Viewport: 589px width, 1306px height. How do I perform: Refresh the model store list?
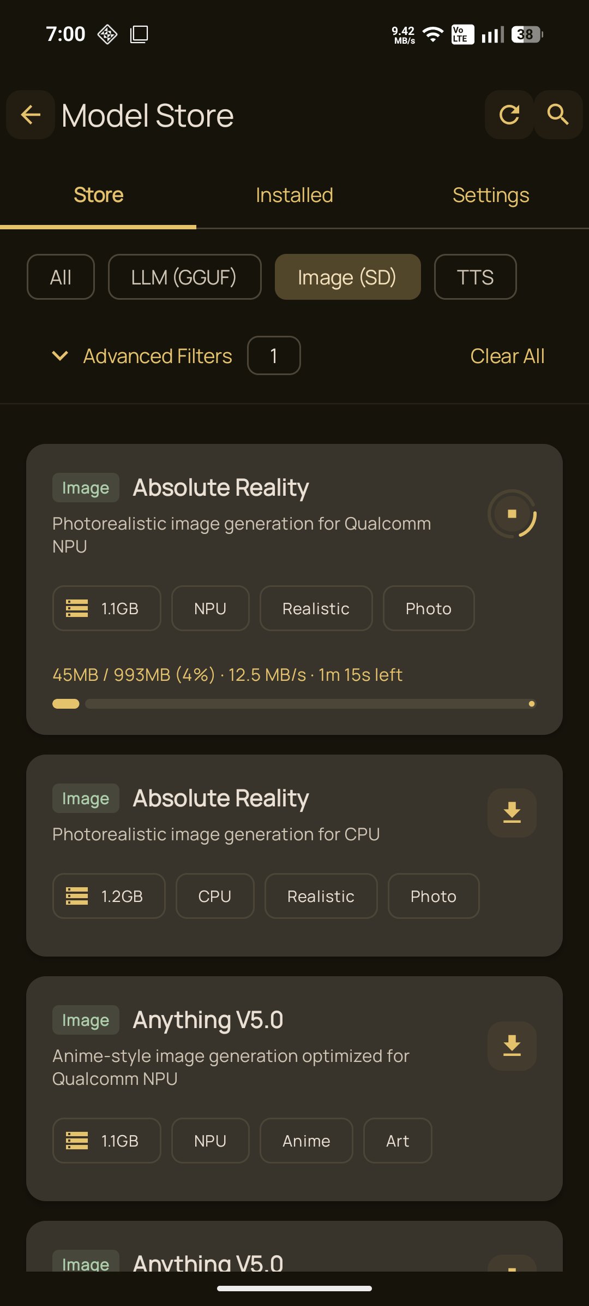pyautogui.click(x=509, y=115)
